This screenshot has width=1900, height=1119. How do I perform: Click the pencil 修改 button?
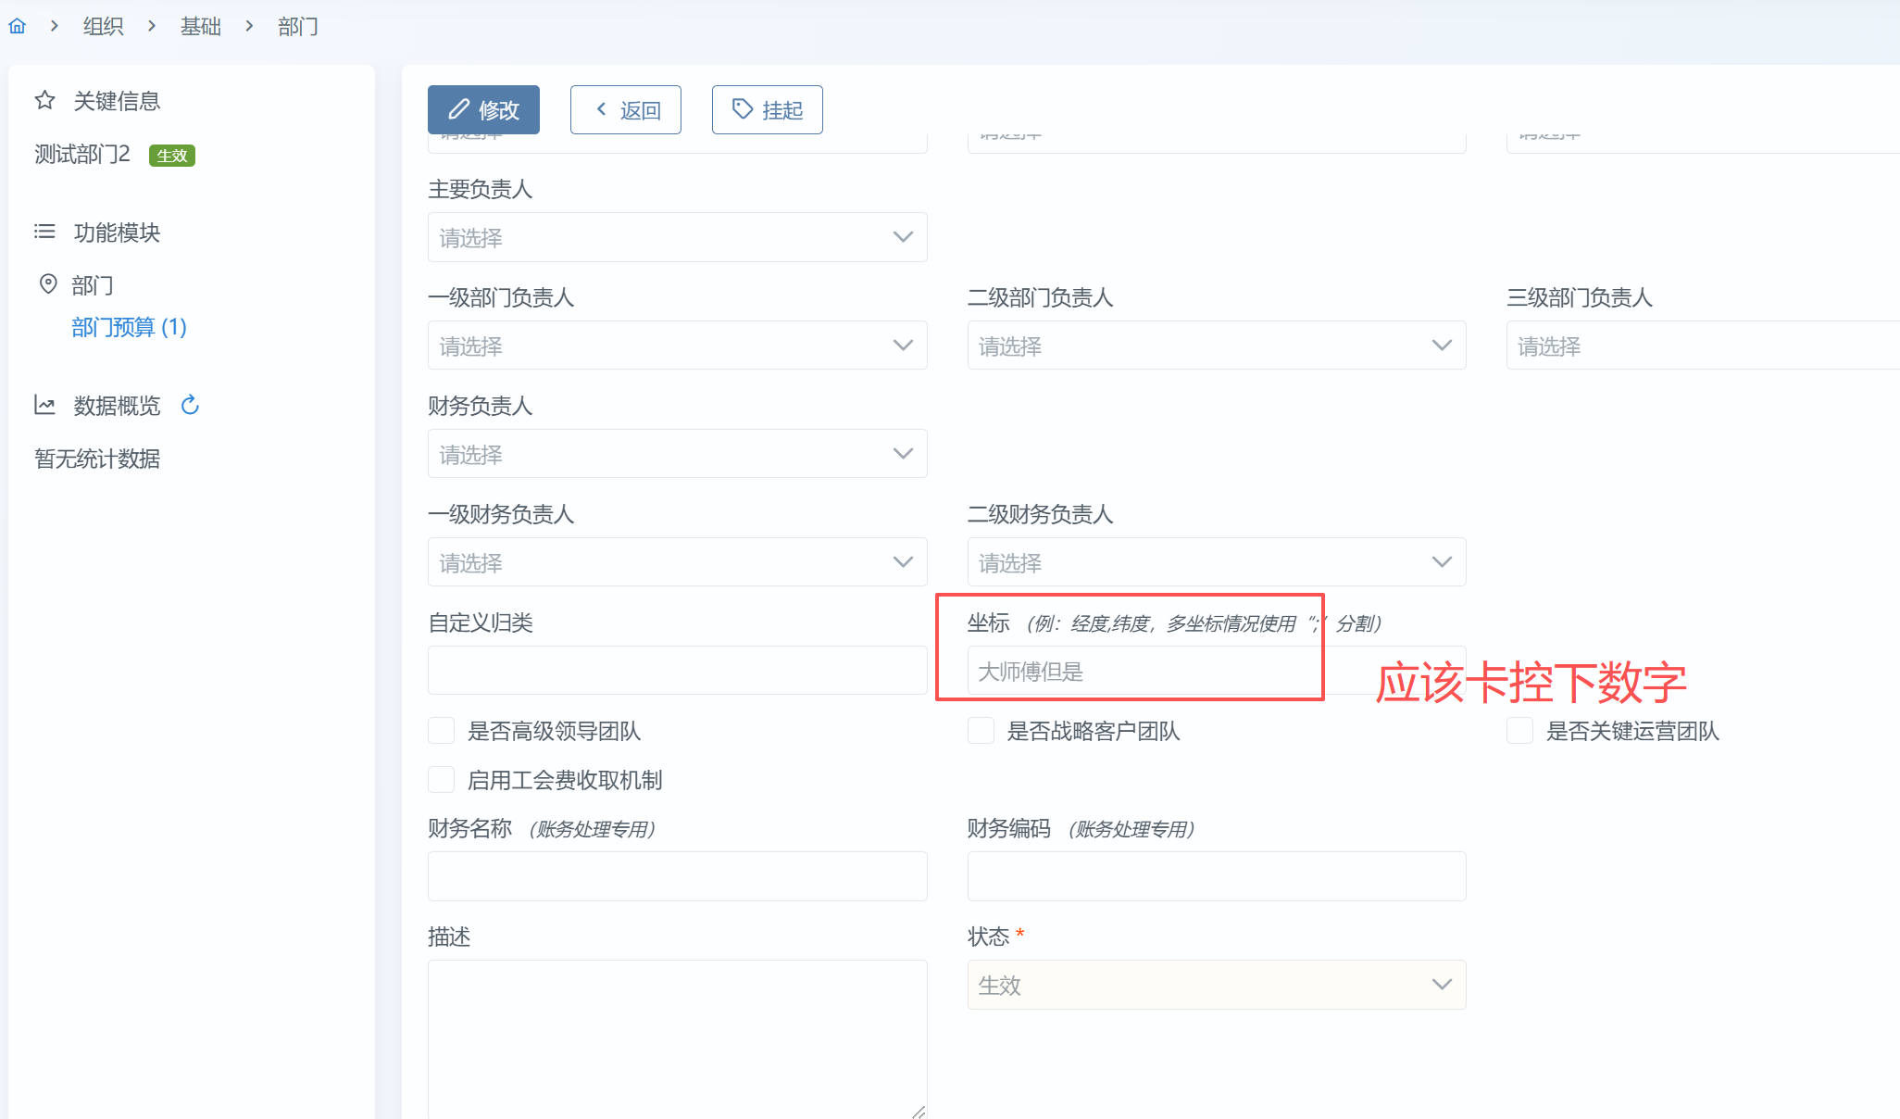483,110
